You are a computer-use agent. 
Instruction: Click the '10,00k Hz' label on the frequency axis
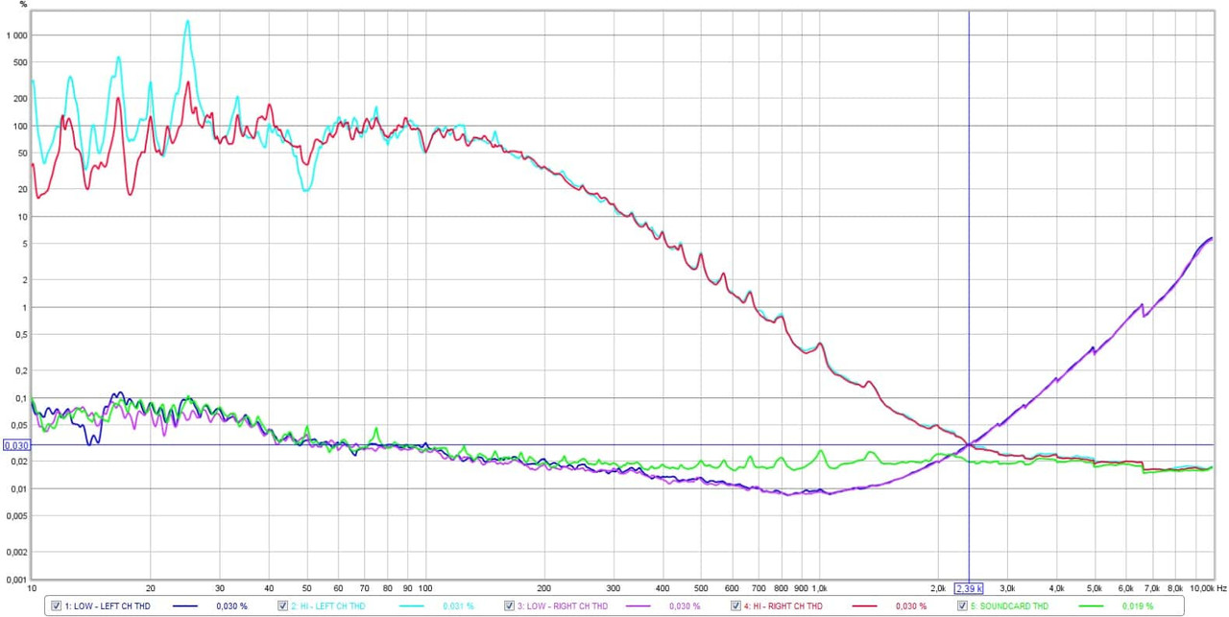pos(1208,587)
